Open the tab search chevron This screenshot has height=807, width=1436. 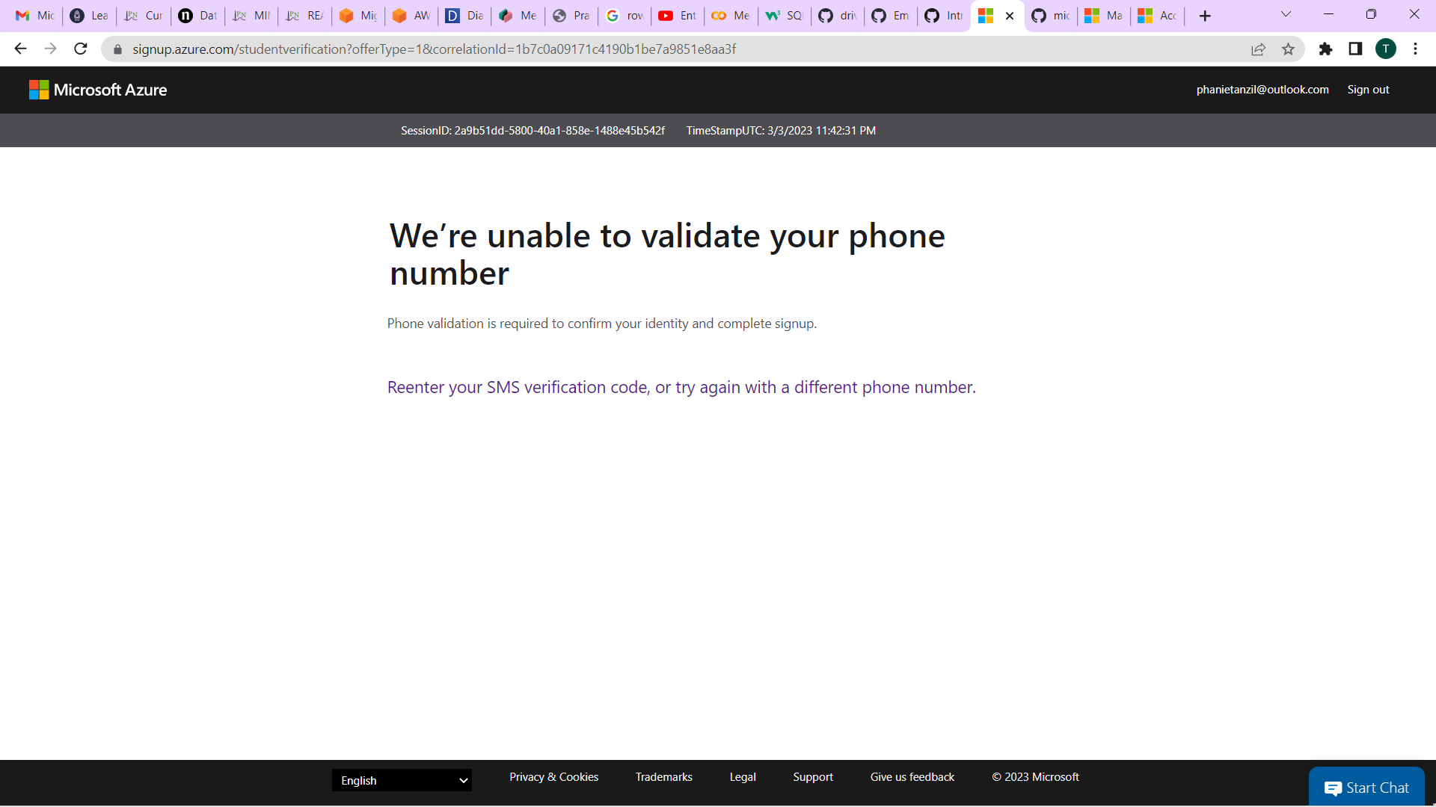coord(1285,14)
